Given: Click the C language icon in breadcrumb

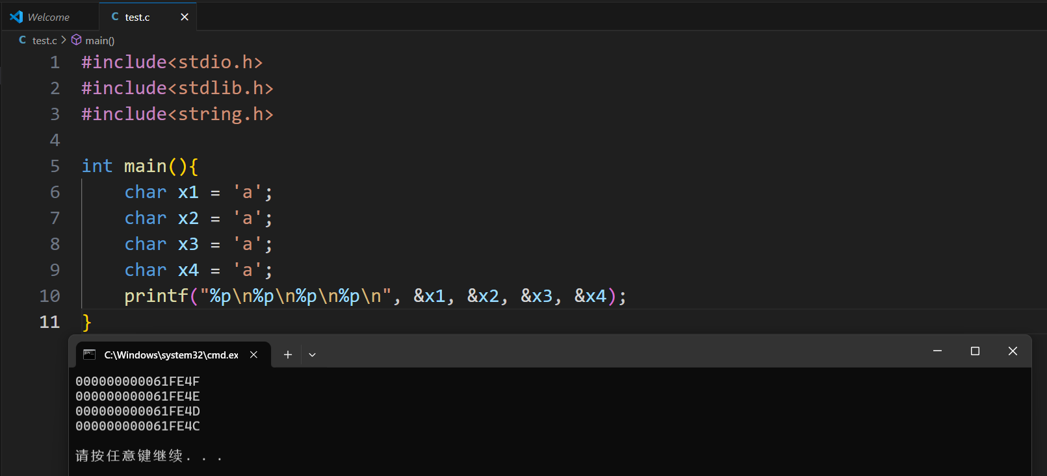Looking at the screenshot, I should [x=23, y=40].
